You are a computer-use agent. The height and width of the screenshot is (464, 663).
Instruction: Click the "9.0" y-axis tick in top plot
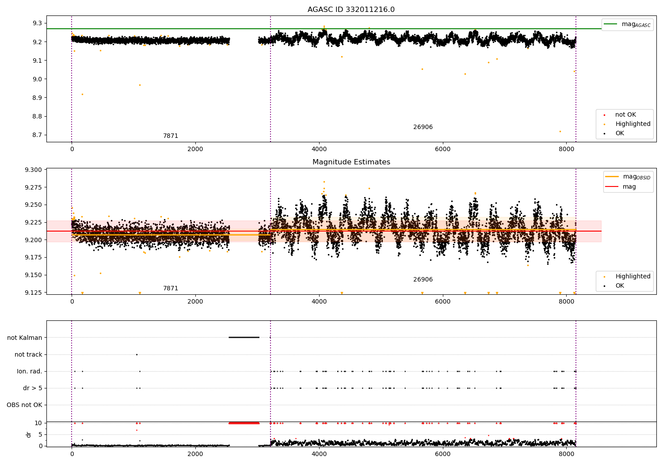point(37,79)
